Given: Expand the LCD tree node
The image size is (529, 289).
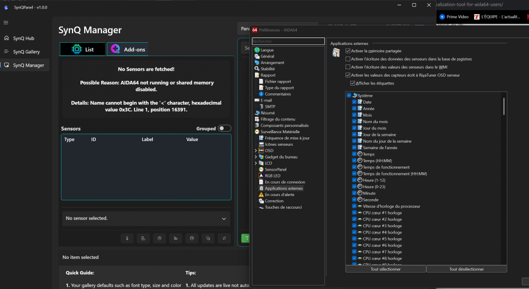Looking at the screenshot, I should (256, 163).
